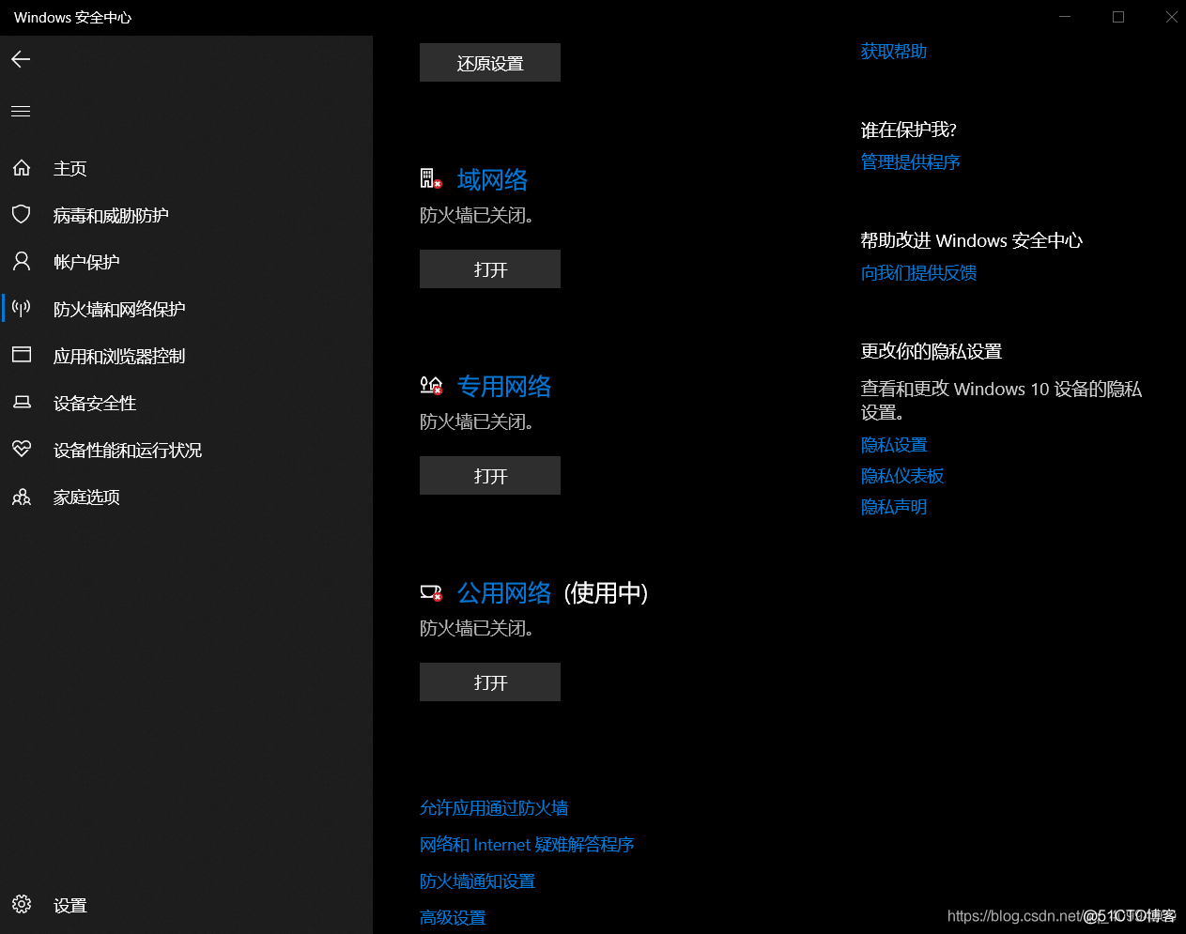Click the shield icon for 病毒和威胁防护
This screenshot has width=1186, height=934.
coord(22,214)
